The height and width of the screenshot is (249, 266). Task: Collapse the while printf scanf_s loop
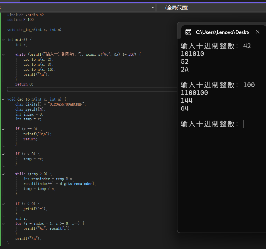pos(3,55)
